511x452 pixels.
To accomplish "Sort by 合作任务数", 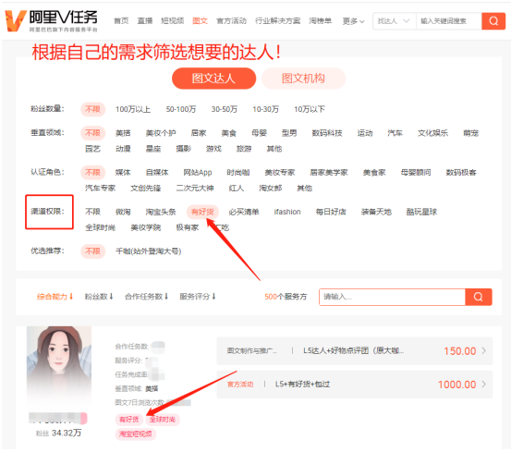I will [147, 297].
